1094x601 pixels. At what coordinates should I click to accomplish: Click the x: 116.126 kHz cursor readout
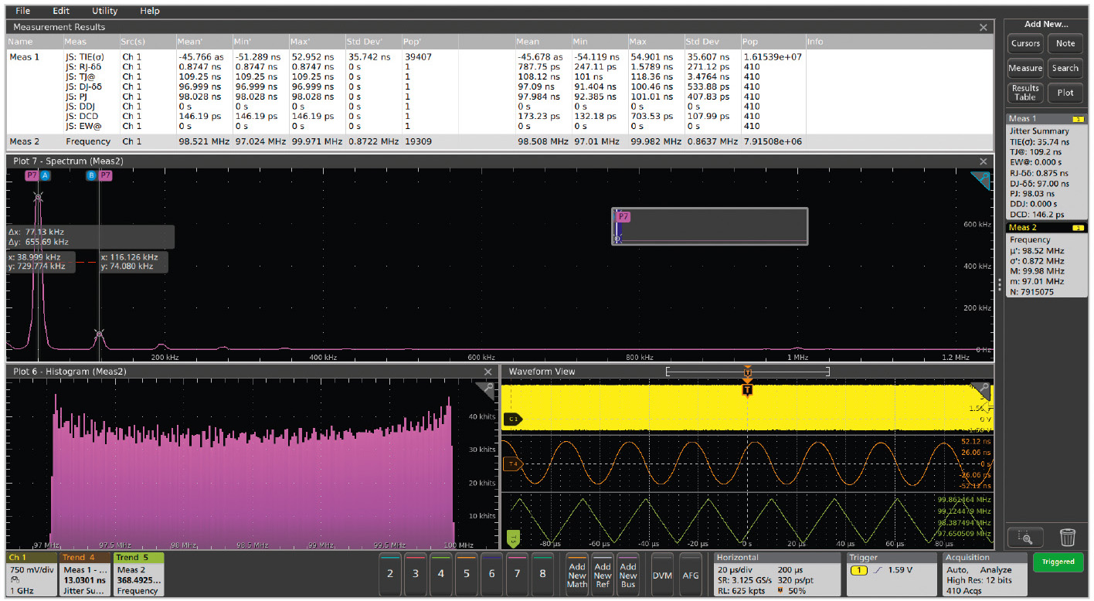[134, 262]
